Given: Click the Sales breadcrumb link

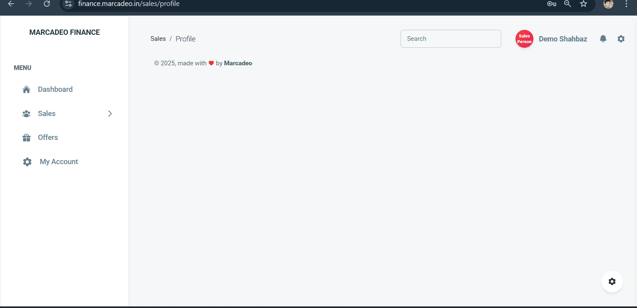Looking at the screenshot, I should pyautogui.click(x=158, y=38).
